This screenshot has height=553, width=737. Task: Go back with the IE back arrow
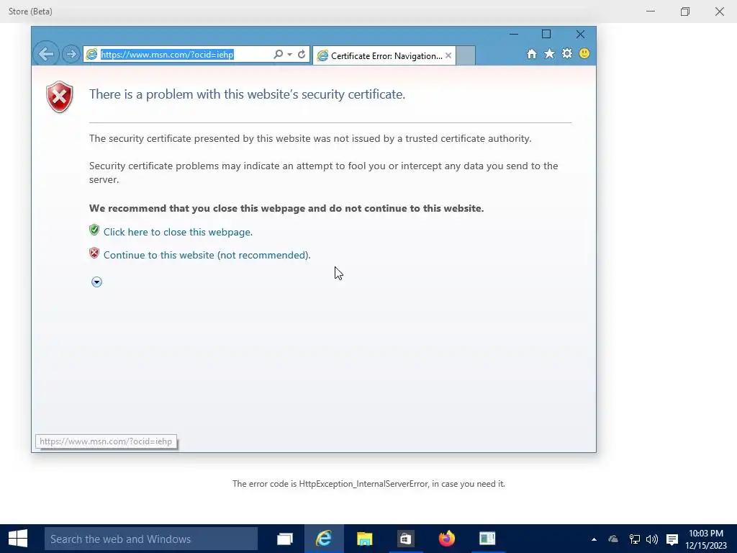pos(46,54)
